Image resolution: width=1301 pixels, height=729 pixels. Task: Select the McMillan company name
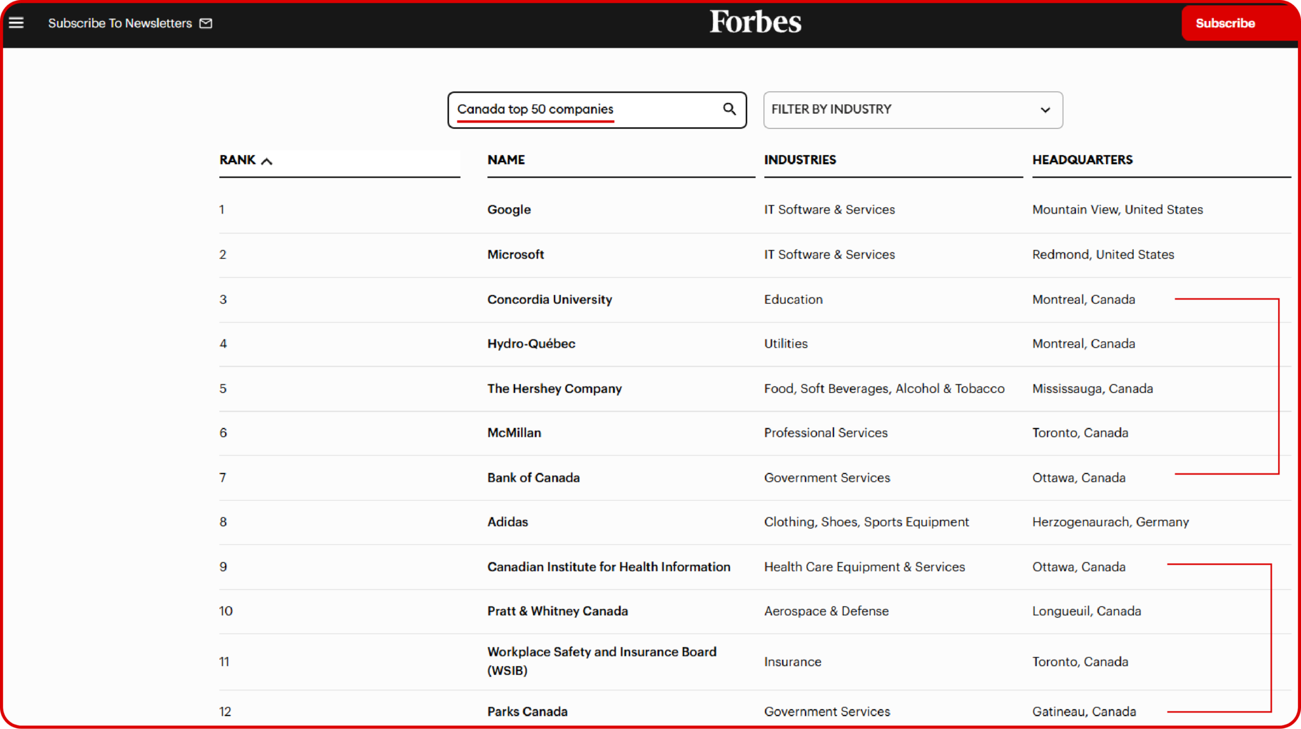(514, 433)
